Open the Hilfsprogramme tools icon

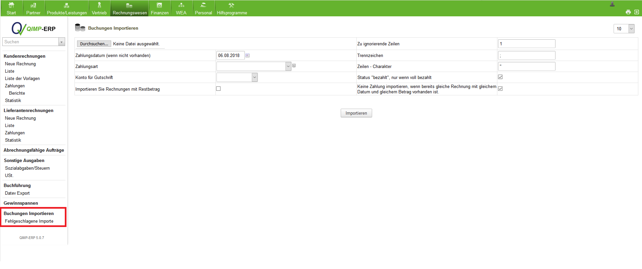(x=231, y=5)
